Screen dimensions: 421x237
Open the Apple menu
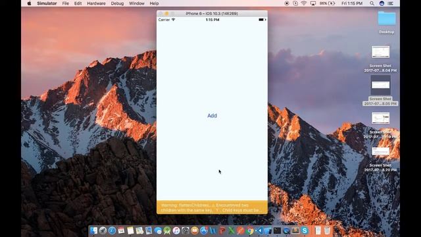(29, 3)
